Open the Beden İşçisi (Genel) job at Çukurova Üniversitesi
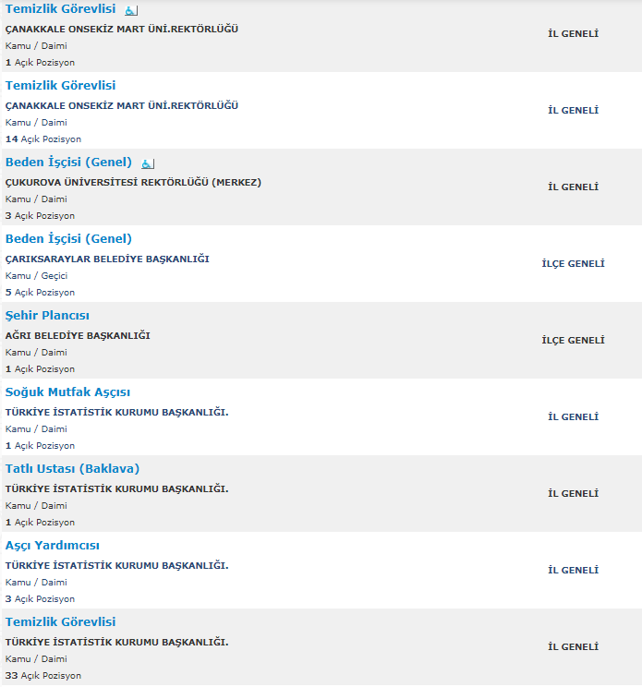This screenshot has width=642, height=687. pos(68,163)
